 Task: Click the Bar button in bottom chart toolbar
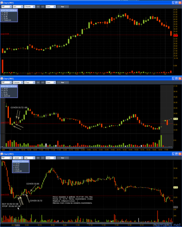(x=63, y=158)
